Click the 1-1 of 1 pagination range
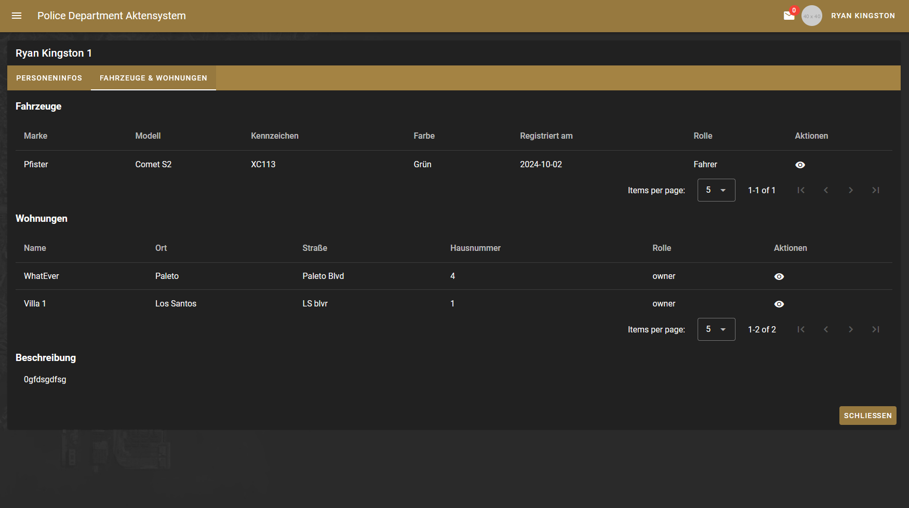This screenshot has width=909, height=508. pos(761,190)
